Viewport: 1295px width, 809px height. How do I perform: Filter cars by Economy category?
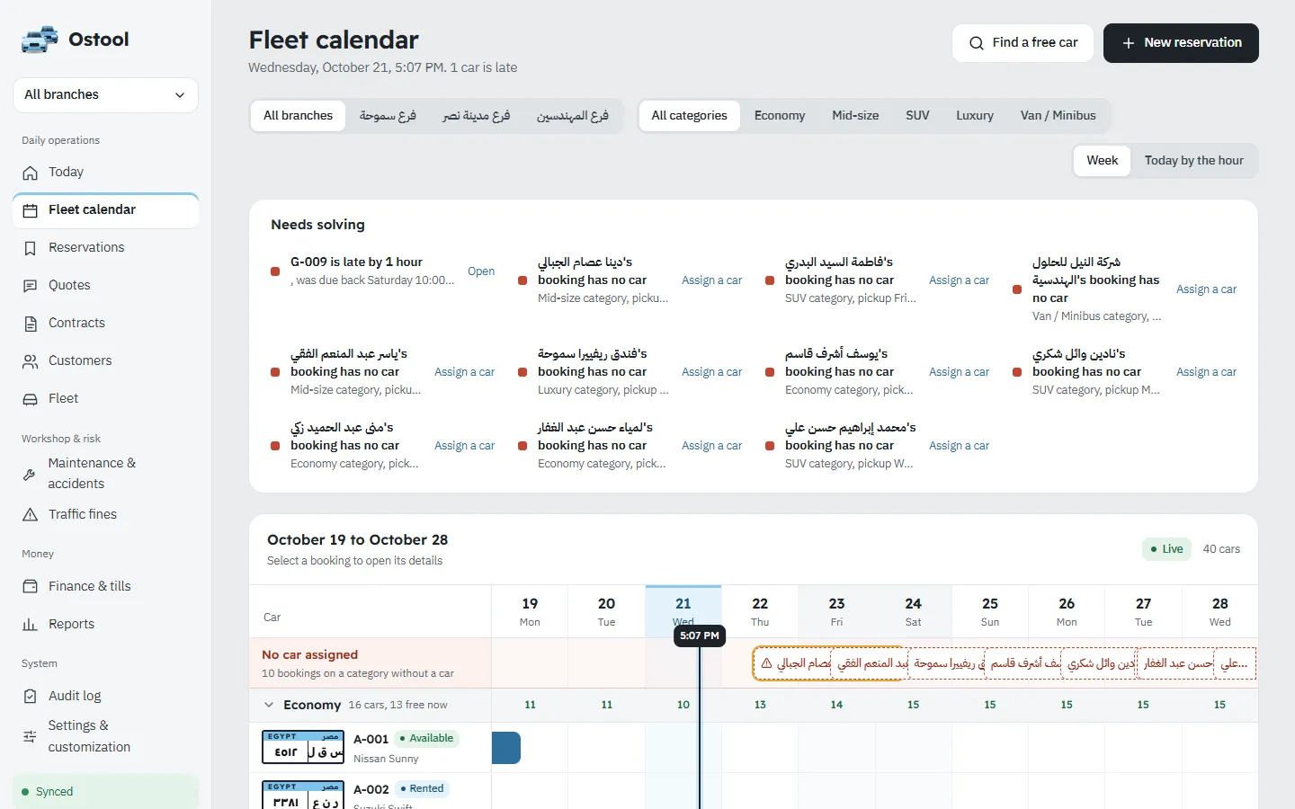pyautogui.click(x=780, y=116)
